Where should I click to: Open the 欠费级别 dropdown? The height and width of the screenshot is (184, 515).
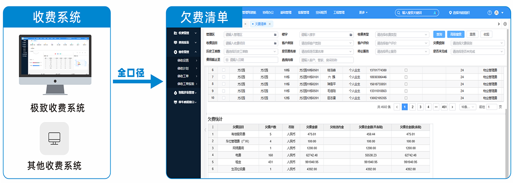(x=478, y=43)
